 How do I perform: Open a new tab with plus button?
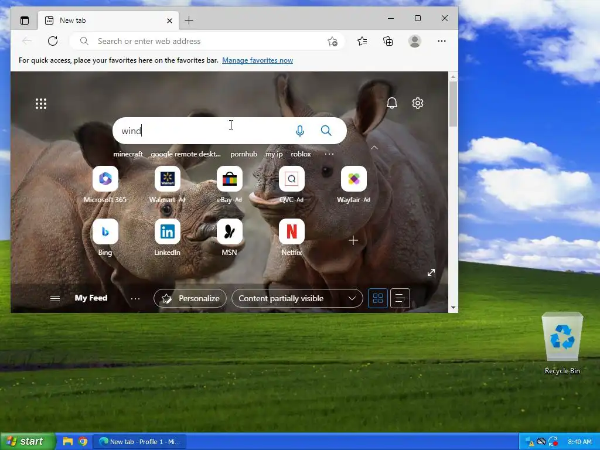(189, 21)
